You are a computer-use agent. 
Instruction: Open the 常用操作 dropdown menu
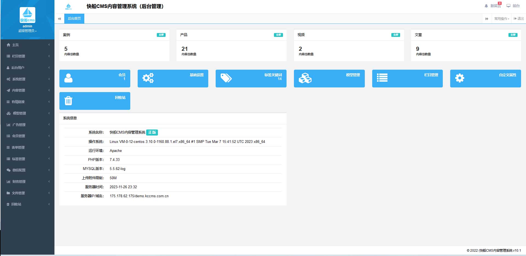pos(501,18)
